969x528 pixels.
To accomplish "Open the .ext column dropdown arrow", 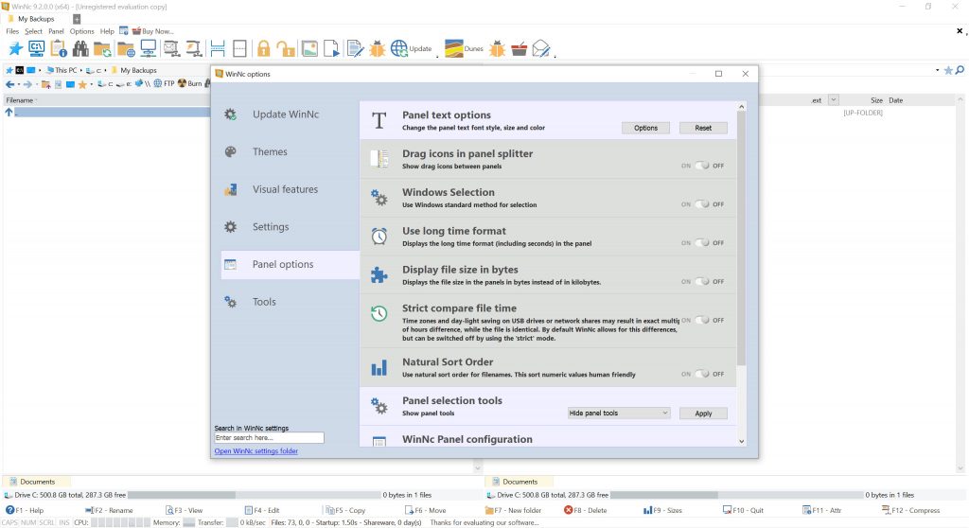I will point(833,99).
